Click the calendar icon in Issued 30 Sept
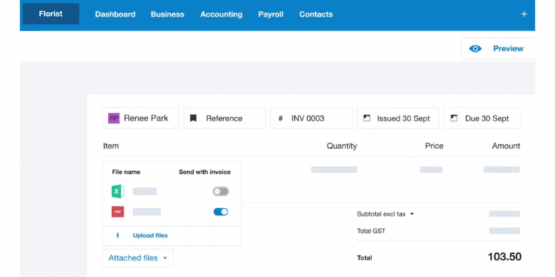The height and width of the screenshot is (277, 555). [x=366, y=118]
